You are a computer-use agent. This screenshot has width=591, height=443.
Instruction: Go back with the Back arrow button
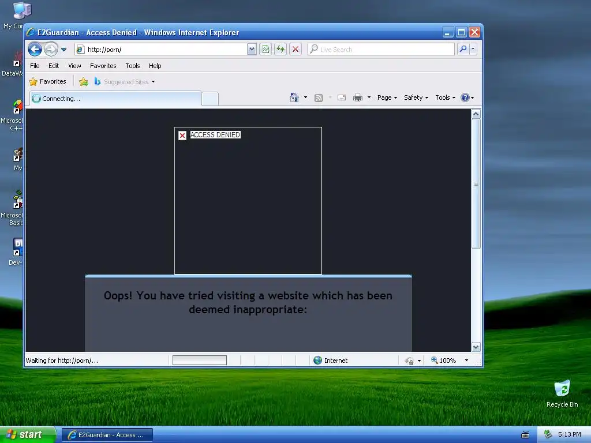[x=35, y=49]
